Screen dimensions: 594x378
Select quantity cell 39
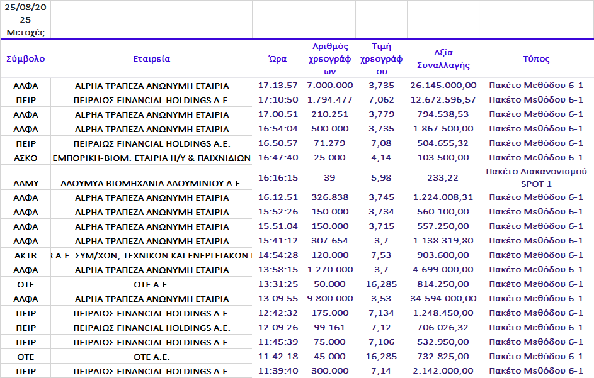click(x=329, y=178)
